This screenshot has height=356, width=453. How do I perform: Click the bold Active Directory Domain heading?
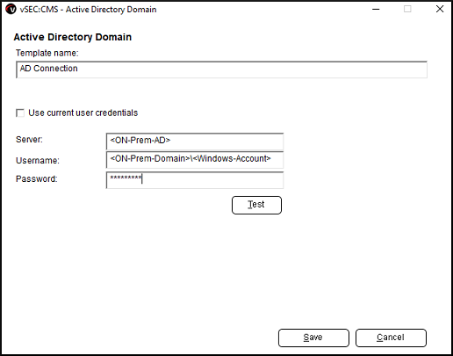coord(73,37)
